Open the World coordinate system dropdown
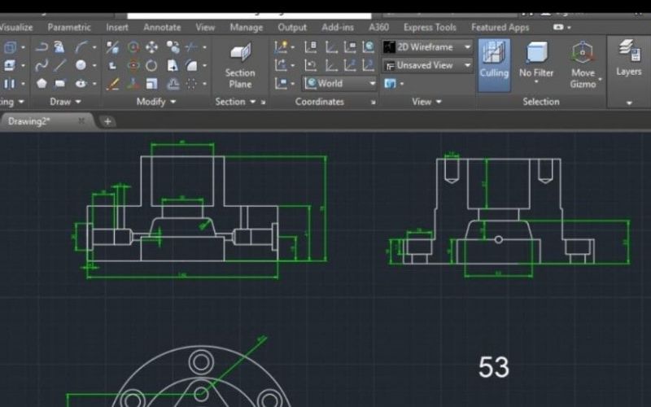The height and width of the screenshot is (407, 651). [x=341, y=83]
